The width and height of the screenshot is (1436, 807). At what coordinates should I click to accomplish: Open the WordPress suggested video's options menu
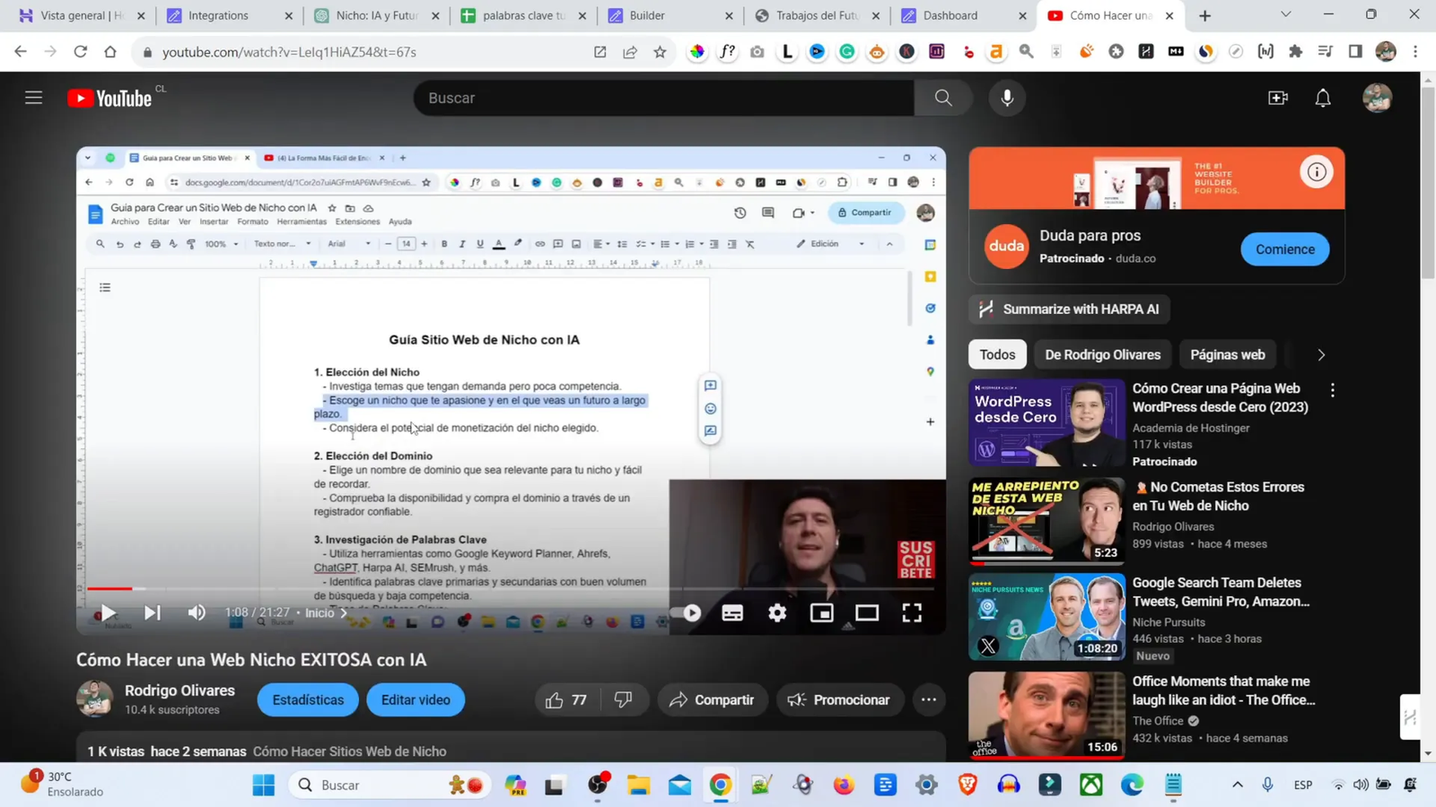pyautogui.click(x=1334, y=391)
